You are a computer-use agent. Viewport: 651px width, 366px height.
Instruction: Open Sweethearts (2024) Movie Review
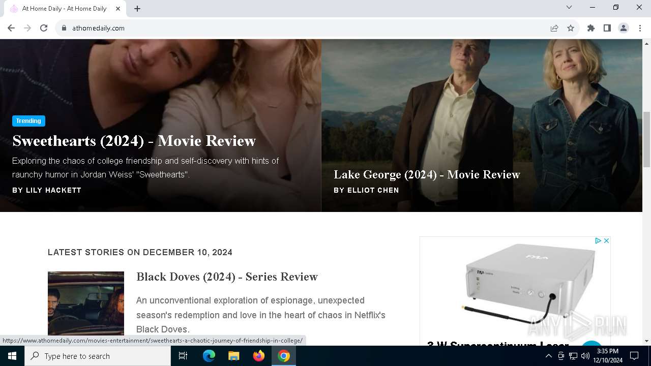tap(134, 141)
